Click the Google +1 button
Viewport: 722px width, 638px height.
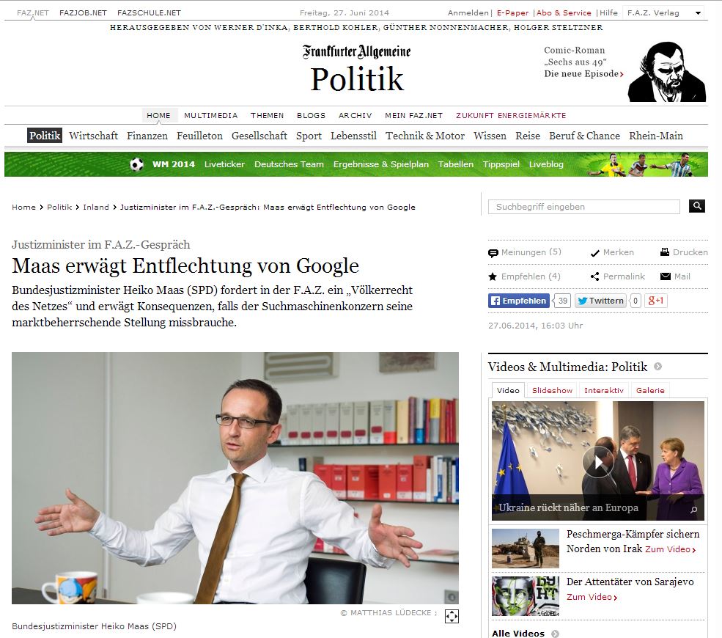(656, 301)
